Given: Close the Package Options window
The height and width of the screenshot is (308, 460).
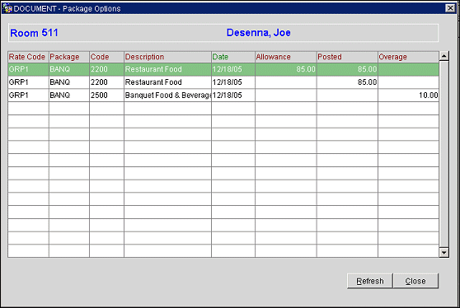Looking at the screenshot, I should click(450, 8).
